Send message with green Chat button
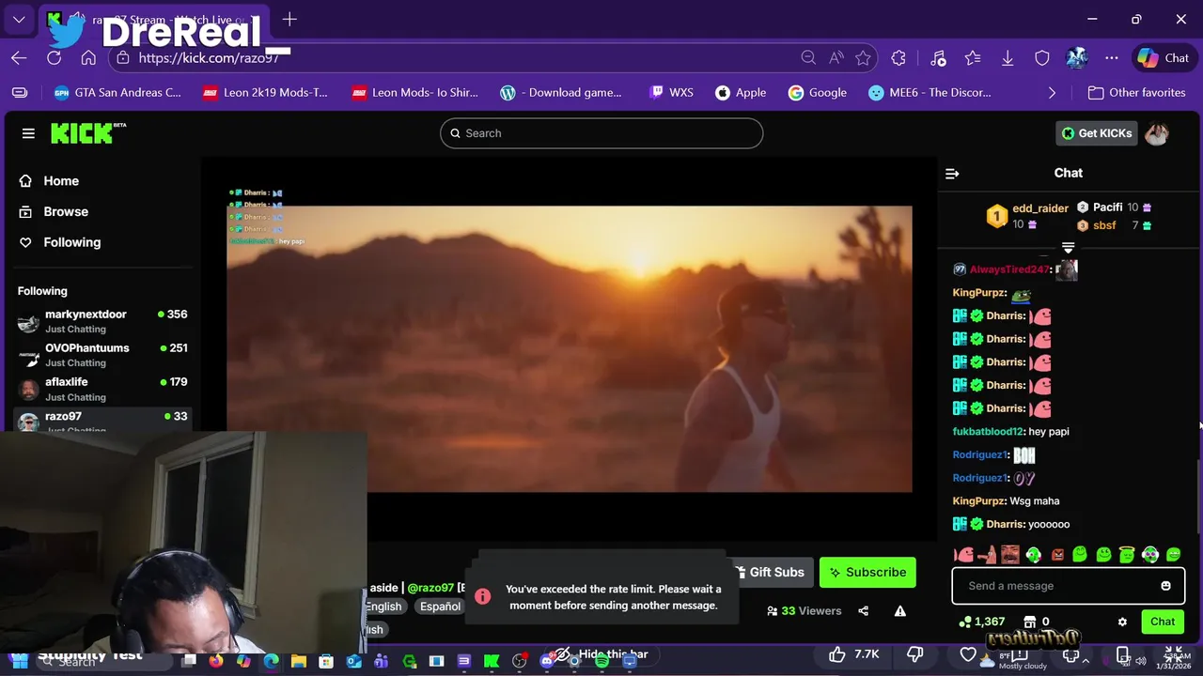 point(1163,622)
